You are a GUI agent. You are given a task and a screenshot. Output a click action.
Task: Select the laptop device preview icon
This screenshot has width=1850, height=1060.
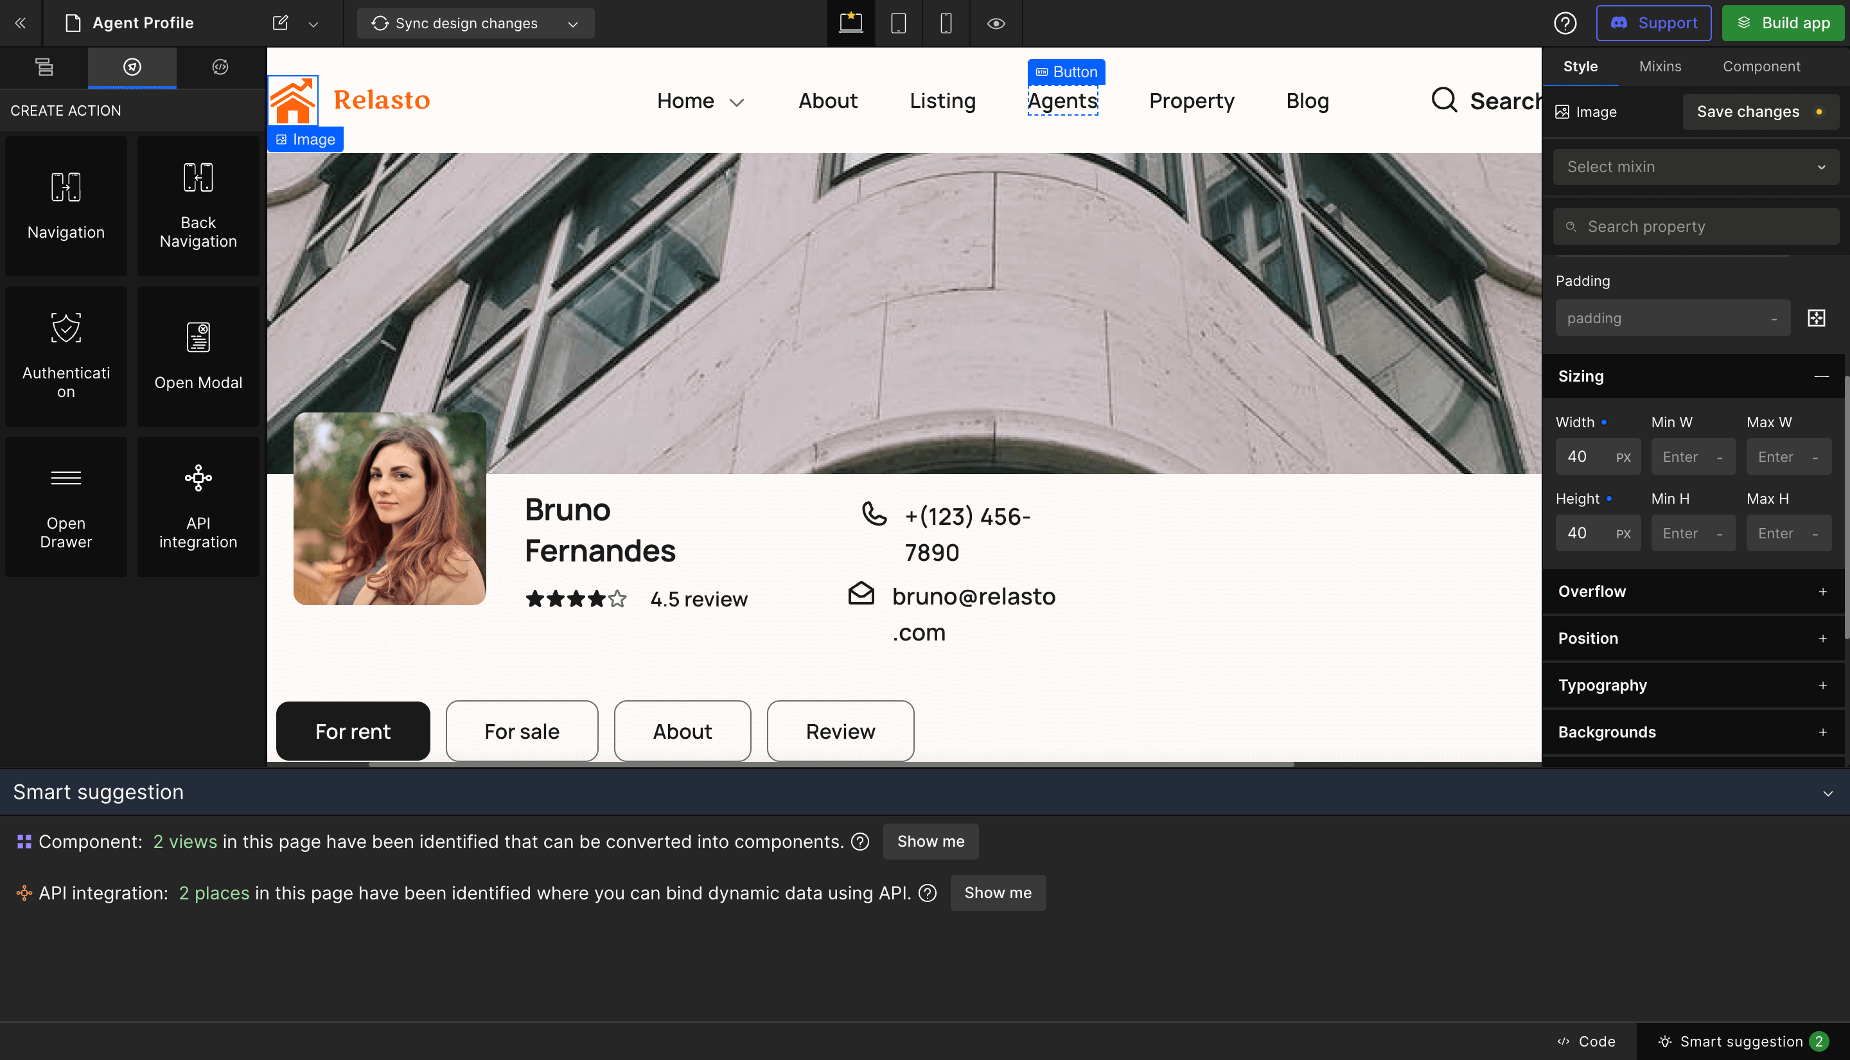click(849, 22)
